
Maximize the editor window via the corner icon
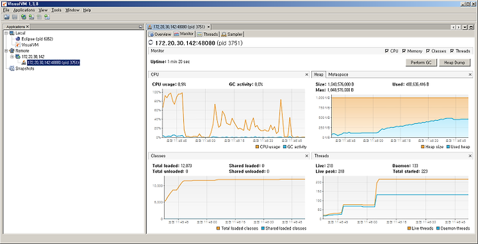tap(471, 27)
